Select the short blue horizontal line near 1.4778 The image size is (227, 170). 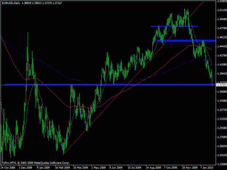pyautogui.click(x=174, y=26)
